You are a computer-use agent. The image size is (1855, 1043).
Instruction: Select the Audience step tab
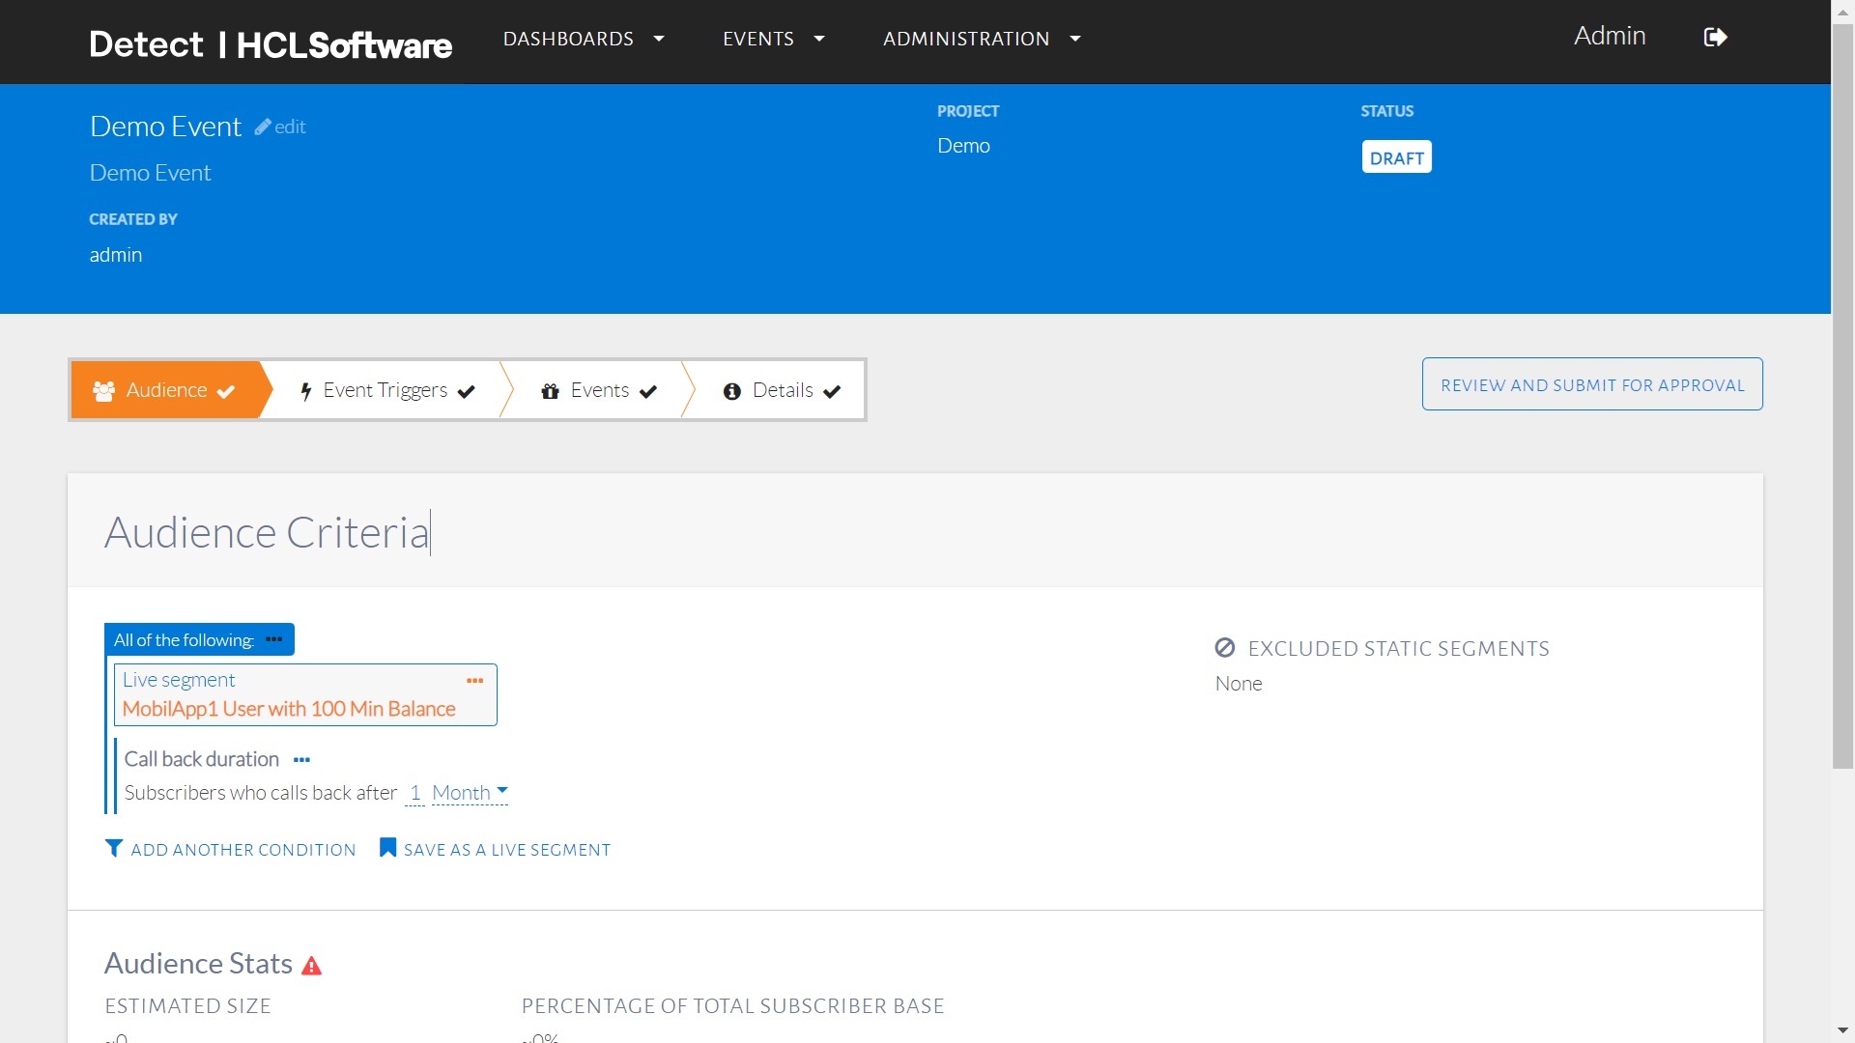click(165, 390)
